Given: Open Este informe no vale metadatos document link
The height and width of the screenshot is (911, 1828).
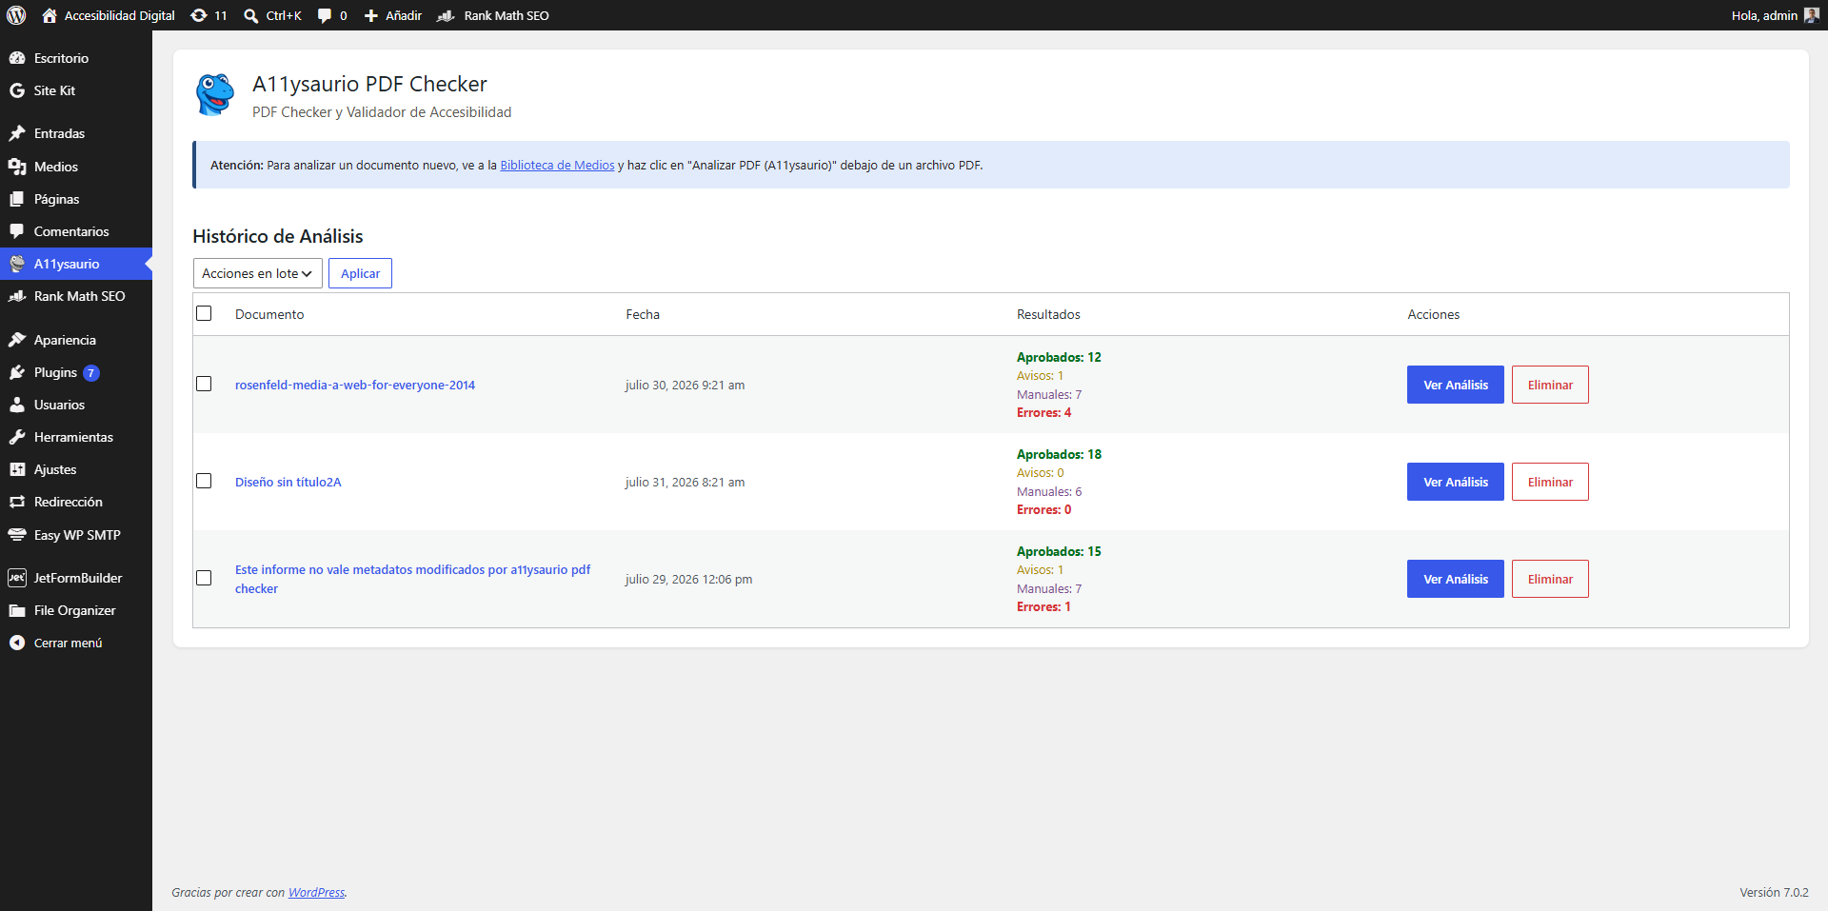Looking at the screenshot, I should pyautogui.click(x=412, y=579).
